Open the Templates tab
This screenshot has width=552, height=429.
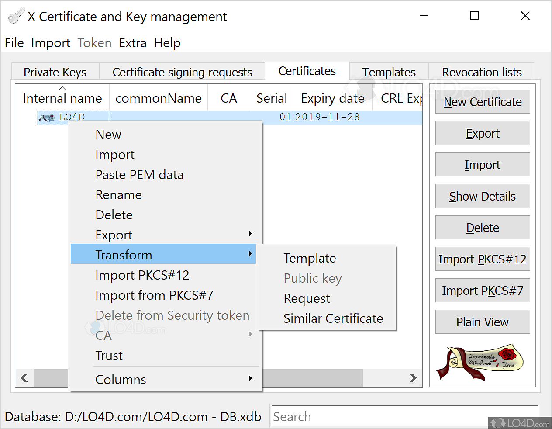pyautogui.click(x=389, y=72)
